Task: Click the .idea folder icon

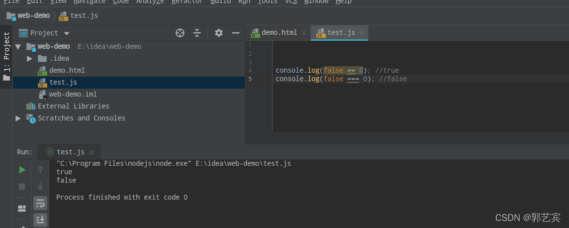Action: coord(42,58)
